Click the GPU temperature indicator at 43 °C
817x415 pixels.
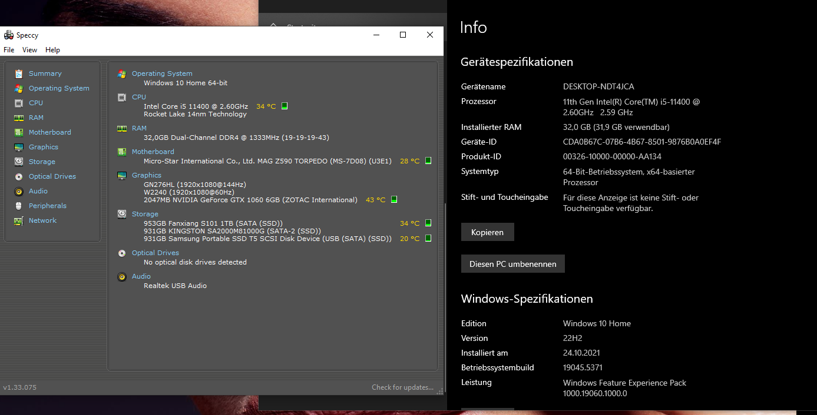click(x=394, y=200)
